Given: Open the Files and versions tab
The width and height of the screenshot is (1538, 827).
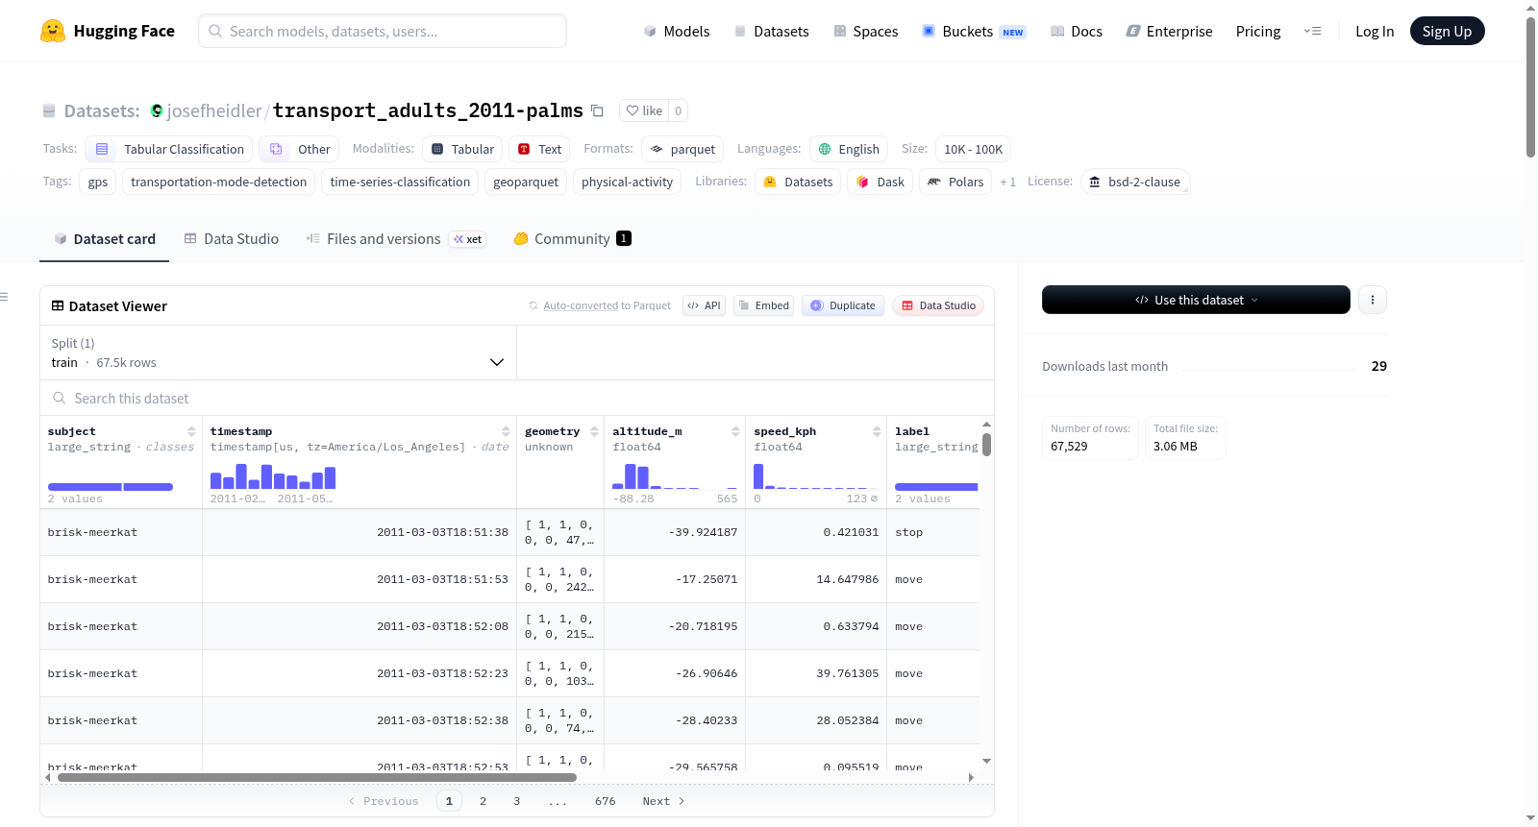Looking at the screenshot, I should [x=396, y=238].
